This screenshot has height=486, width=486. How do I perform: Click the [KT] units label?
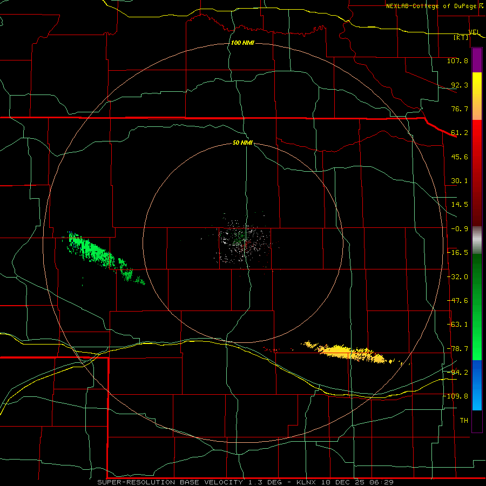click(x=461, y=37)
